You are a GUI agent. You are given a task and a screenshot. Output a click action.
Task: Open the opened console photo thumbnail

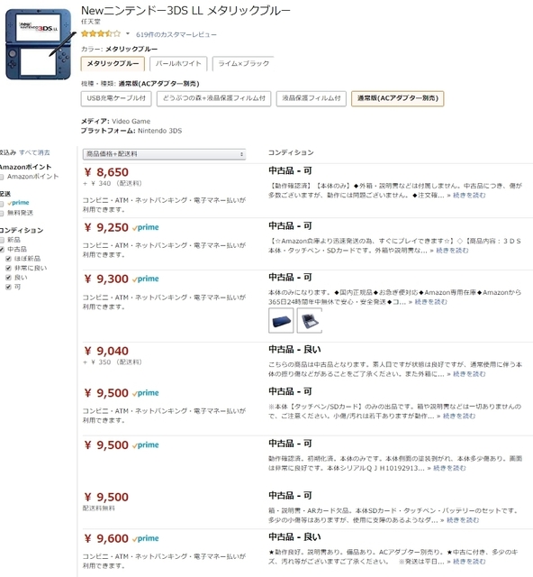310,321
